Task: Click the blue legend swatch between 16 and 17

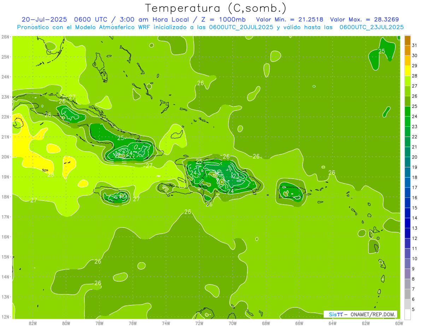Action: pos(407,192)
